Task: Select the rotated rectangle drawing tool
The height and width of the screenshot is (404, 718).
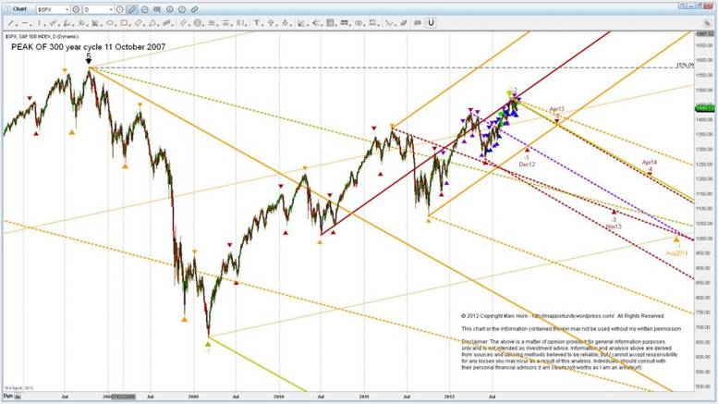Action: 139,23
